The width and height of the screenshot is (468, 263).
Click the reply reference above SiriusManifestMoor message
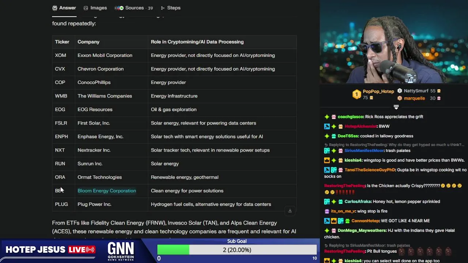[394, 145]
